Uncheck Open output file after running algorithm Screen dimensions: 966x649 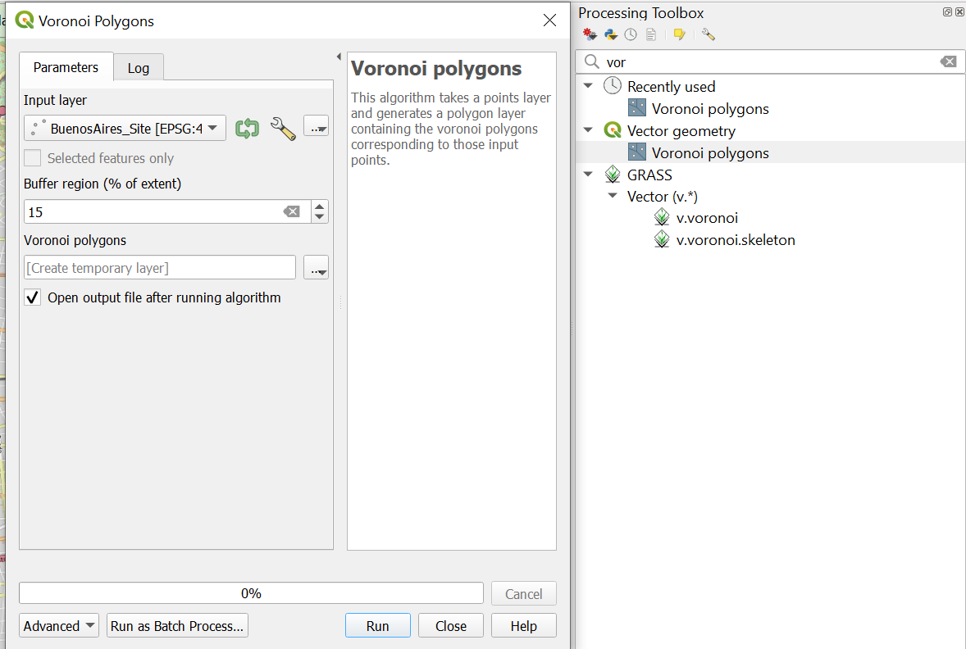(x=32, y=297)
